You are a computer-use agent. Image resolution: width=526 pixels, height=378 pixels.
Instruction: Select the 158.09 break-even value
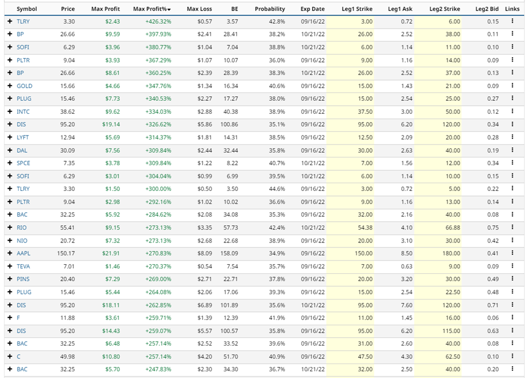point(229,254)
